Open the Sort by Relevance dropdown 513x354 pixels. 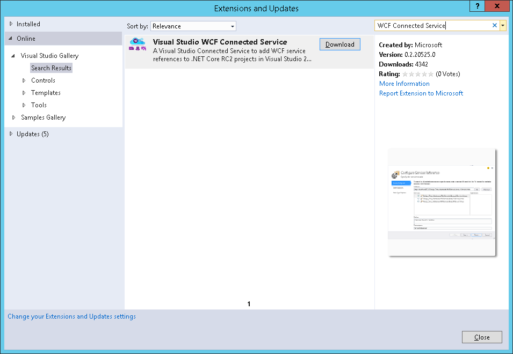193,26
